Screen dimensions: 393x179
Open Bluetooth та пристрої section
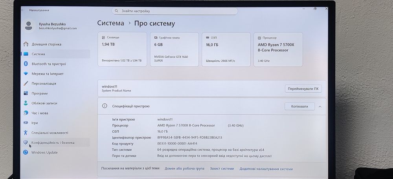pyautogui.click(x=49, y=64)
